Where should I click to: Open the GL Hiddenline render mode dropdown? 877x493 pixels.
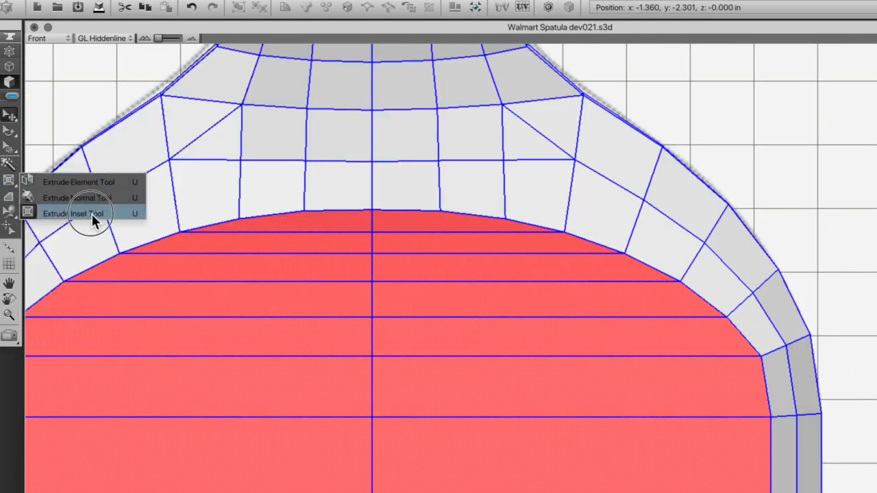105,38
